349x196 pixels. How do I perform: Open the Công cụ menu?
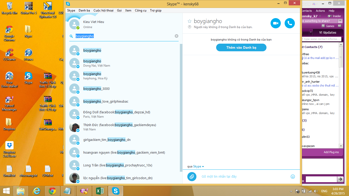click(141, 10)
